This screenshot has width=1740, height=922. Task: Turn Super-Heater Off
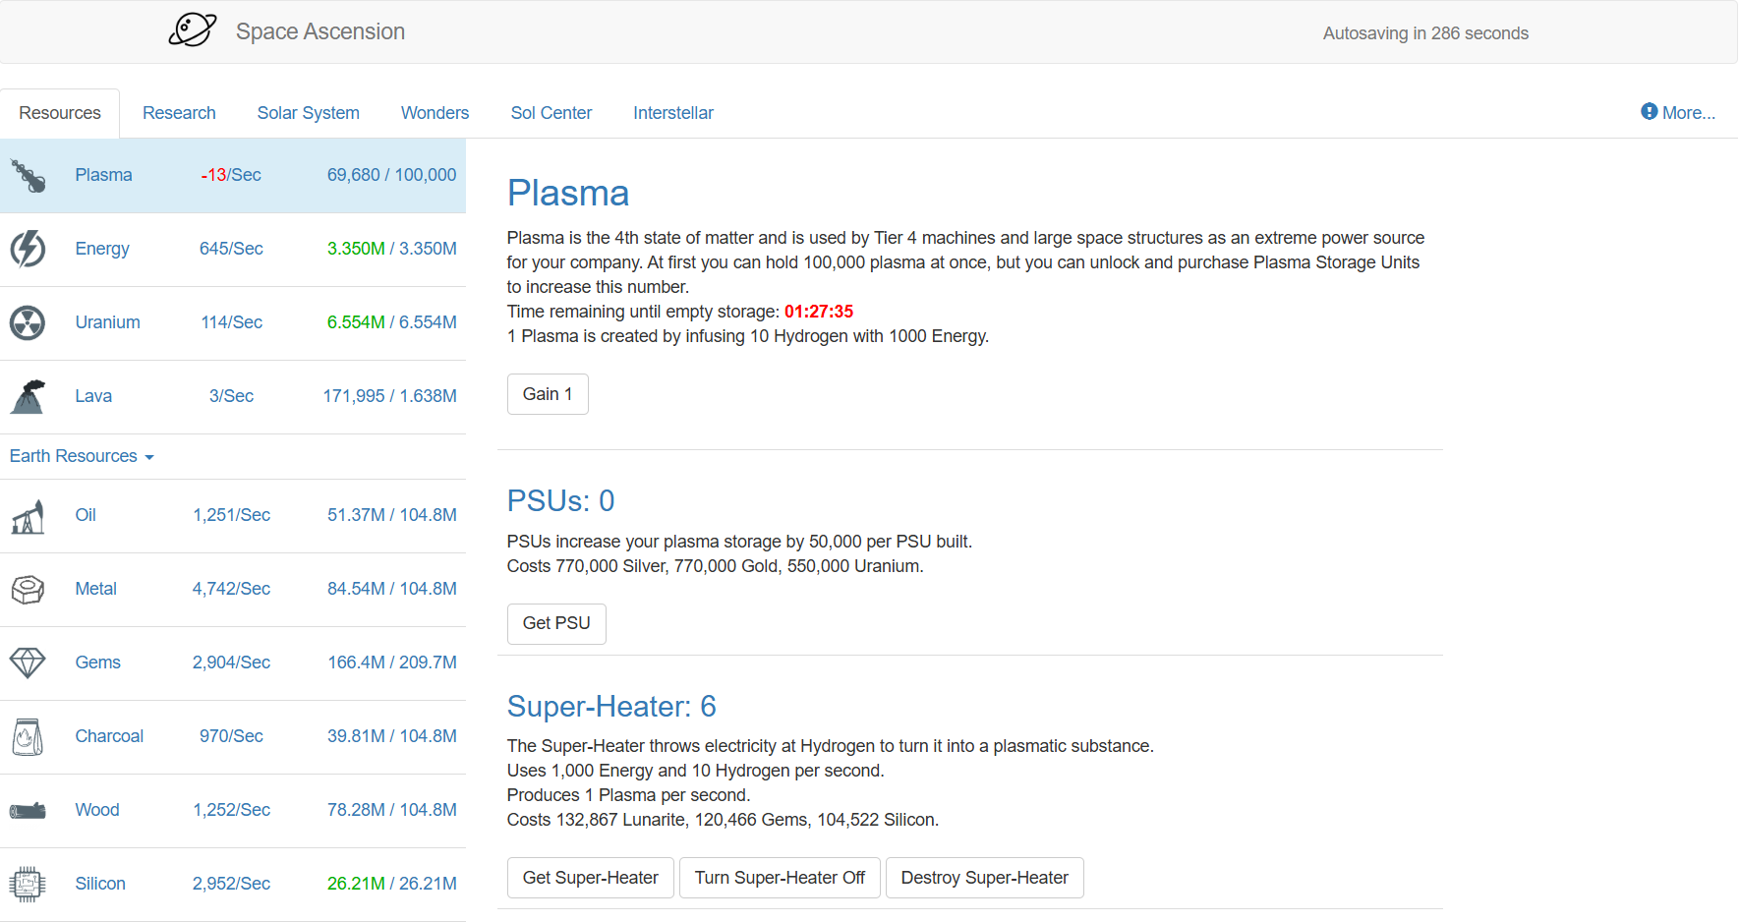click(780, 878)
